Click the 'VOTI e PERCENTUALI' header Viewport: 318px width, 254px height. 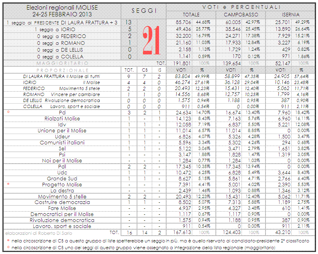click(x=241, y=7)
